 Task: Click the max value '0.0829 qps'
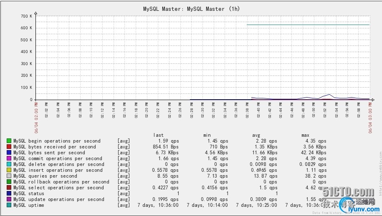pyautogui.click(x=313, y=164)
